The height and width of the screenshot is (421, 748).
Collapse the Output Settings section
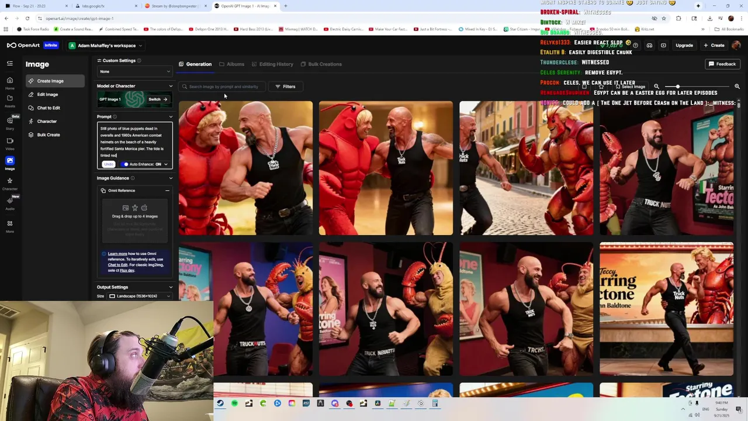click(171, 287)
